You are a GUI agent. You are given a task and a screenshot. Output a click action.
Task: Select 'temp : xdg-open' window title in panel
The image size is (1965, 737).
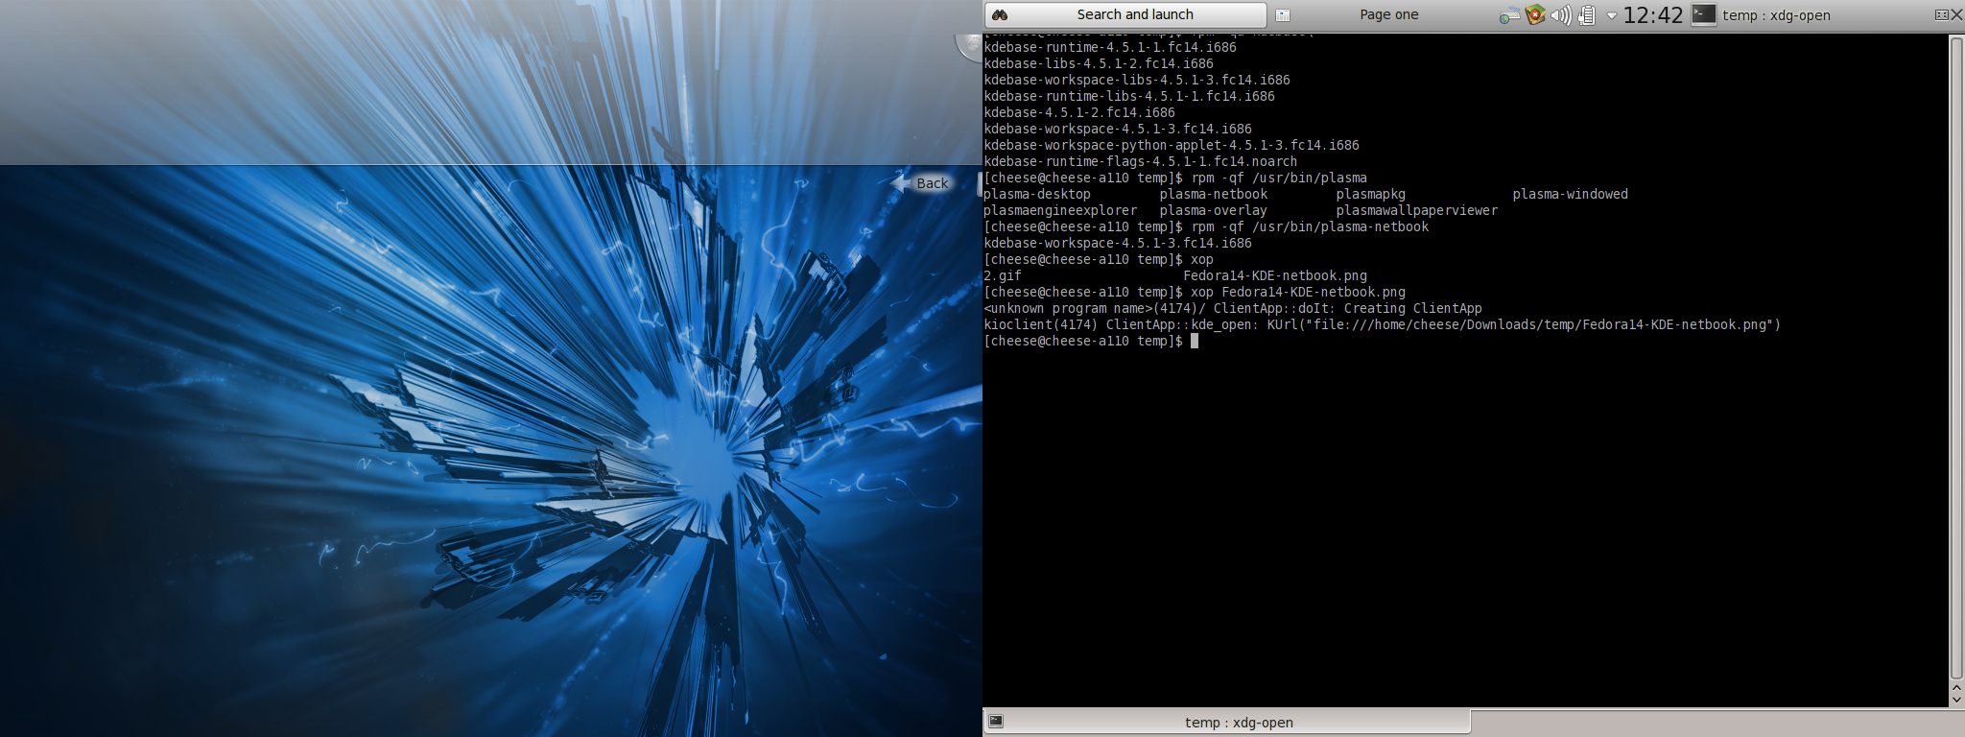(x=1776, y=14)
